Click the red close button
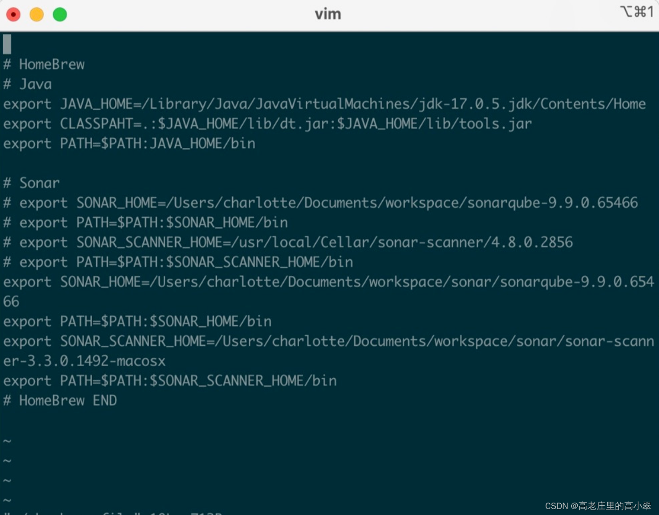 [13, 14]
